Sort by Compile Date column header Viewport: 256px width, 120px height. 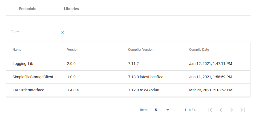pos(199,50)
